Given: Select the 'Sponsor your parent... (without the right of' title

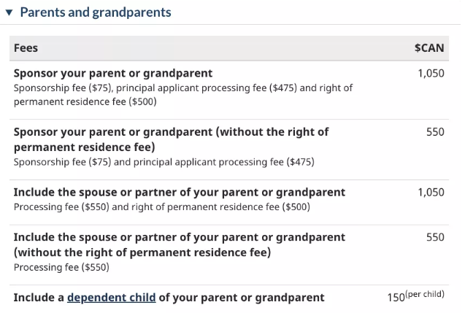Looking at the screenshot, I should click(x=172, y=132).
